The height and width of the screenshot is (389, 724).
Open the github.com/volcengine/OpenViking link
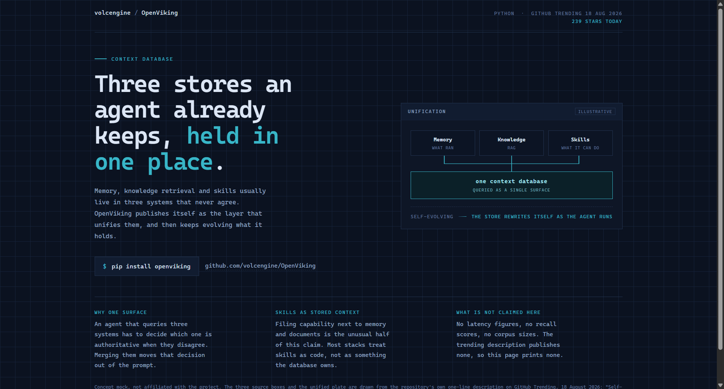click(260, 266)
